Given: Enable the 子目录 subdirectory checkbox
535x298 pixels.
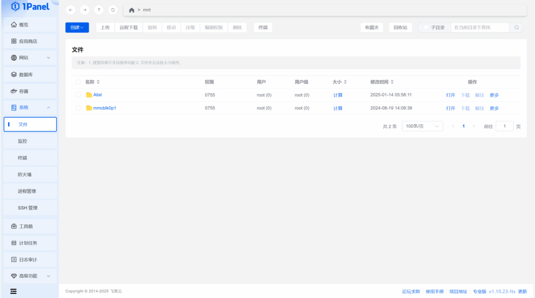Looking at the screenshot, I should 426,28.
